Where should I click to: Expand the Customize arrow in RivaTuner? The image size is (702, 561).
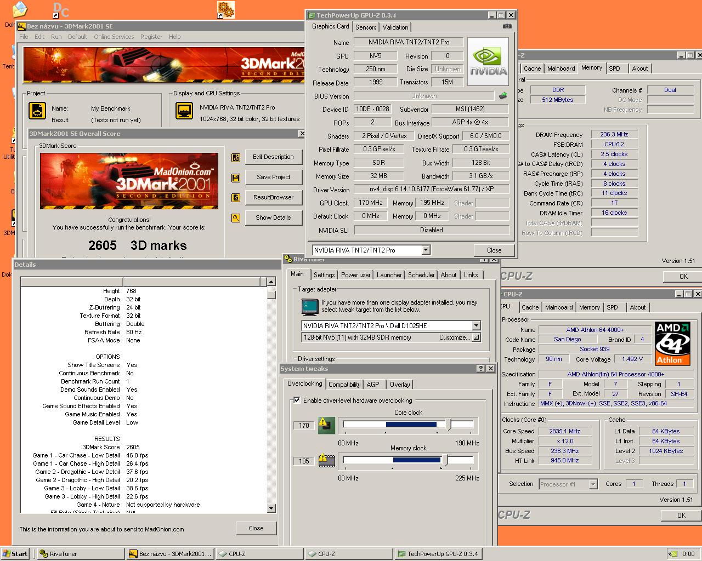(x=476, y=338)
